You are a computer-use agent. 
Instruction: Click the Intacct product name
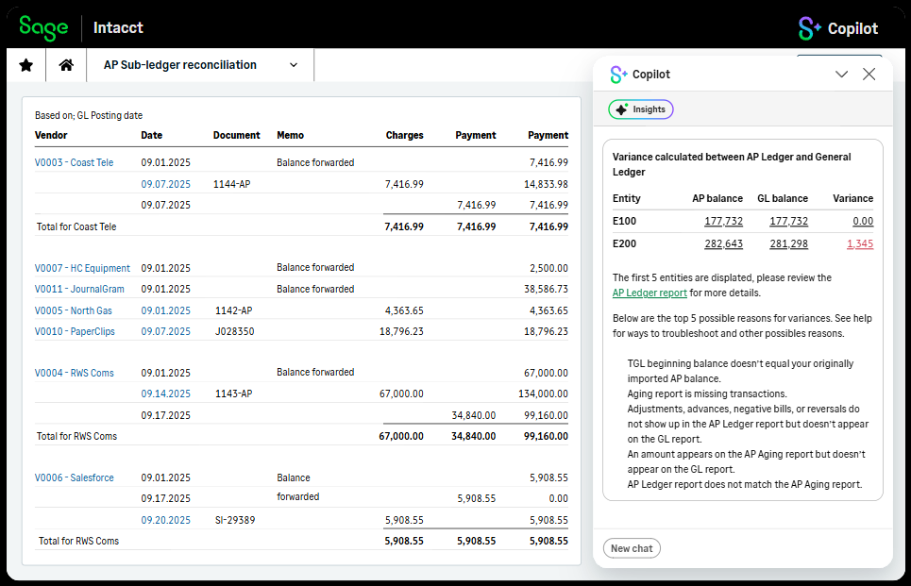coord(118,28)
